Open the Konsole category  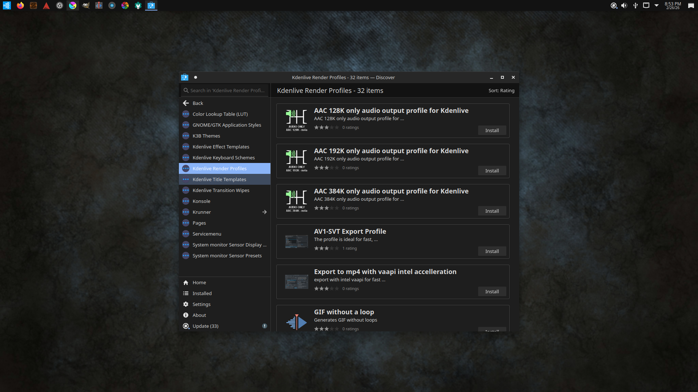pyautogui.click(x=225, y=201)
